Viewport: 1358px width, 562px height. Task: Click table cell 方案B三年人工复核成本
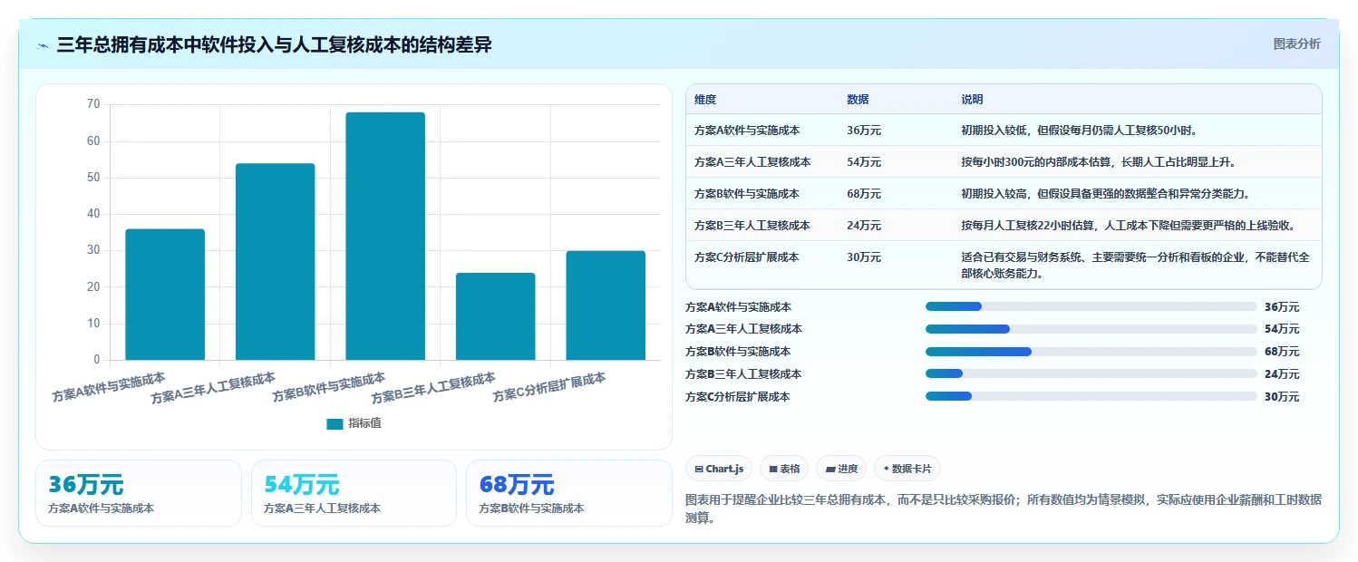click(x=752, y=226)
